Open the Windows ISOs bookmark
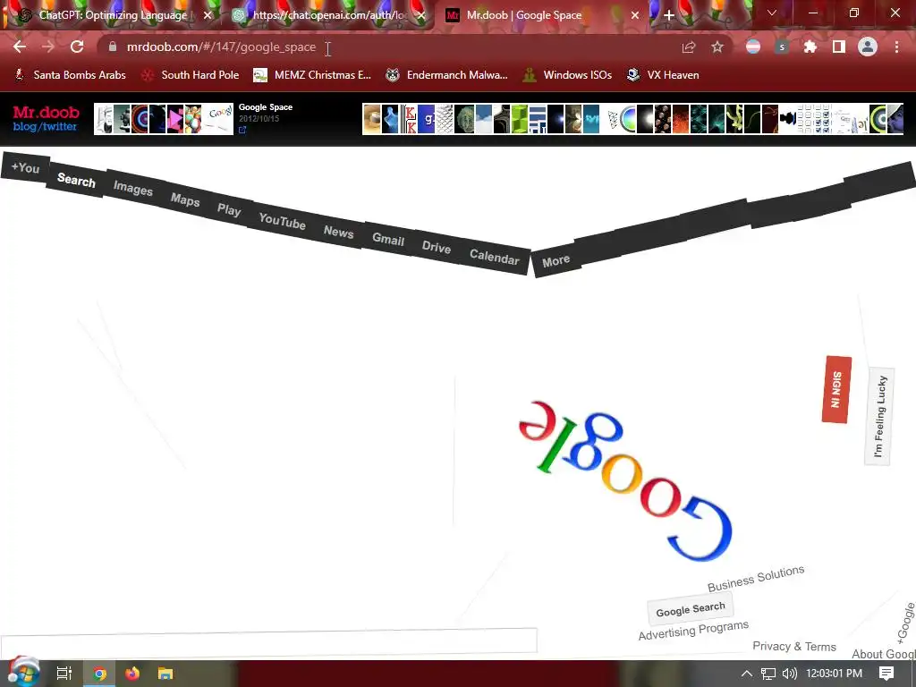Screen dimensions: 916x687 (567, 75)
